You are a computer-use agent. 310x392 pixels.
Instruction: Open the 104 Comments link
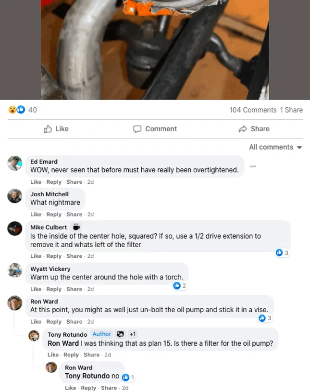(253, 110)
